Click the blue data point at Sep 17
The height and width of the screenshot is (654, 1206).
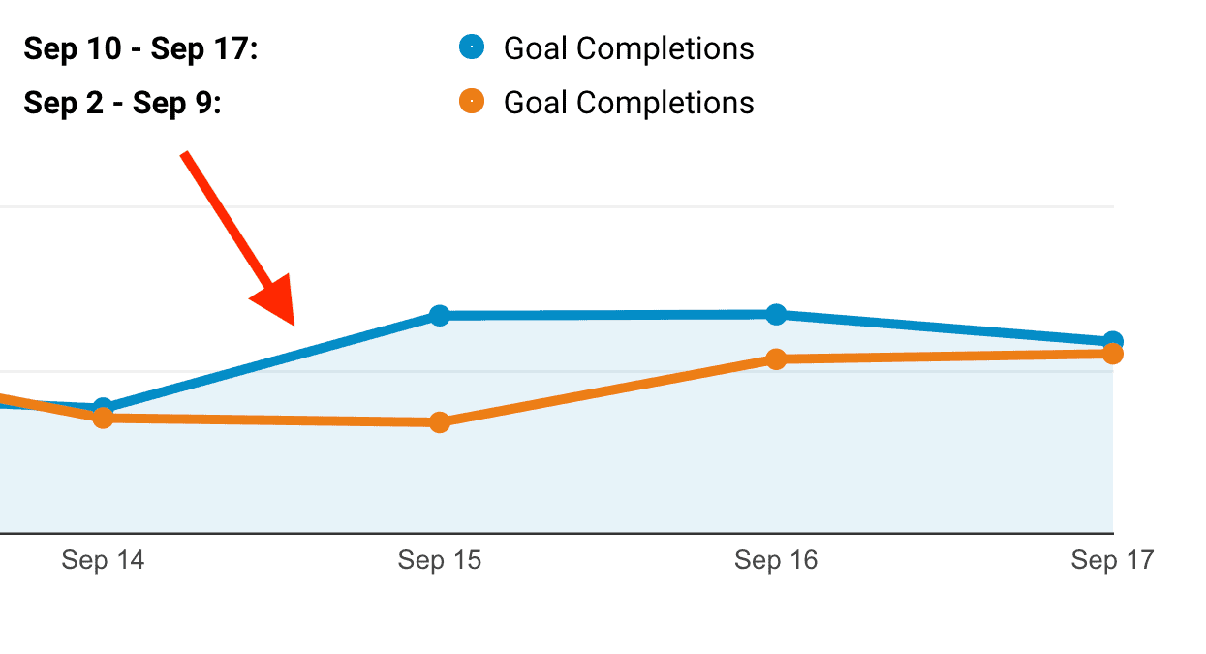coord(1113,341)
